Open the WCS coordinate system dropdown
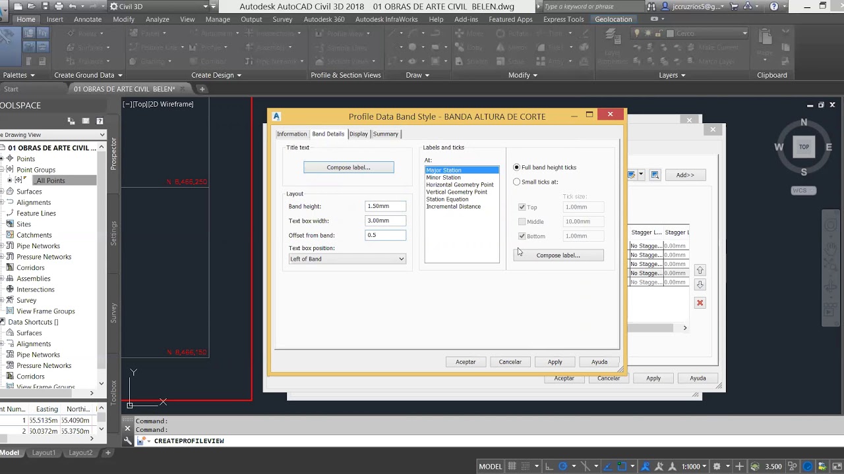The height and width of the screenshot is (474, 844). pos(804,190)
